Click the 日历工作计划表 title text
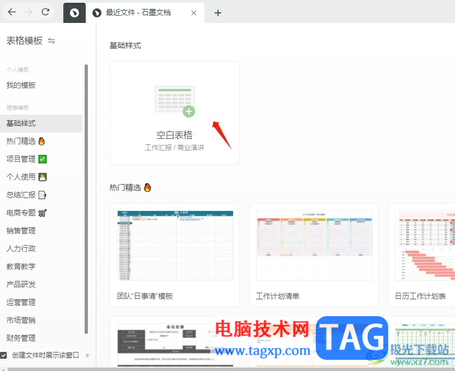 pos(420,296)
